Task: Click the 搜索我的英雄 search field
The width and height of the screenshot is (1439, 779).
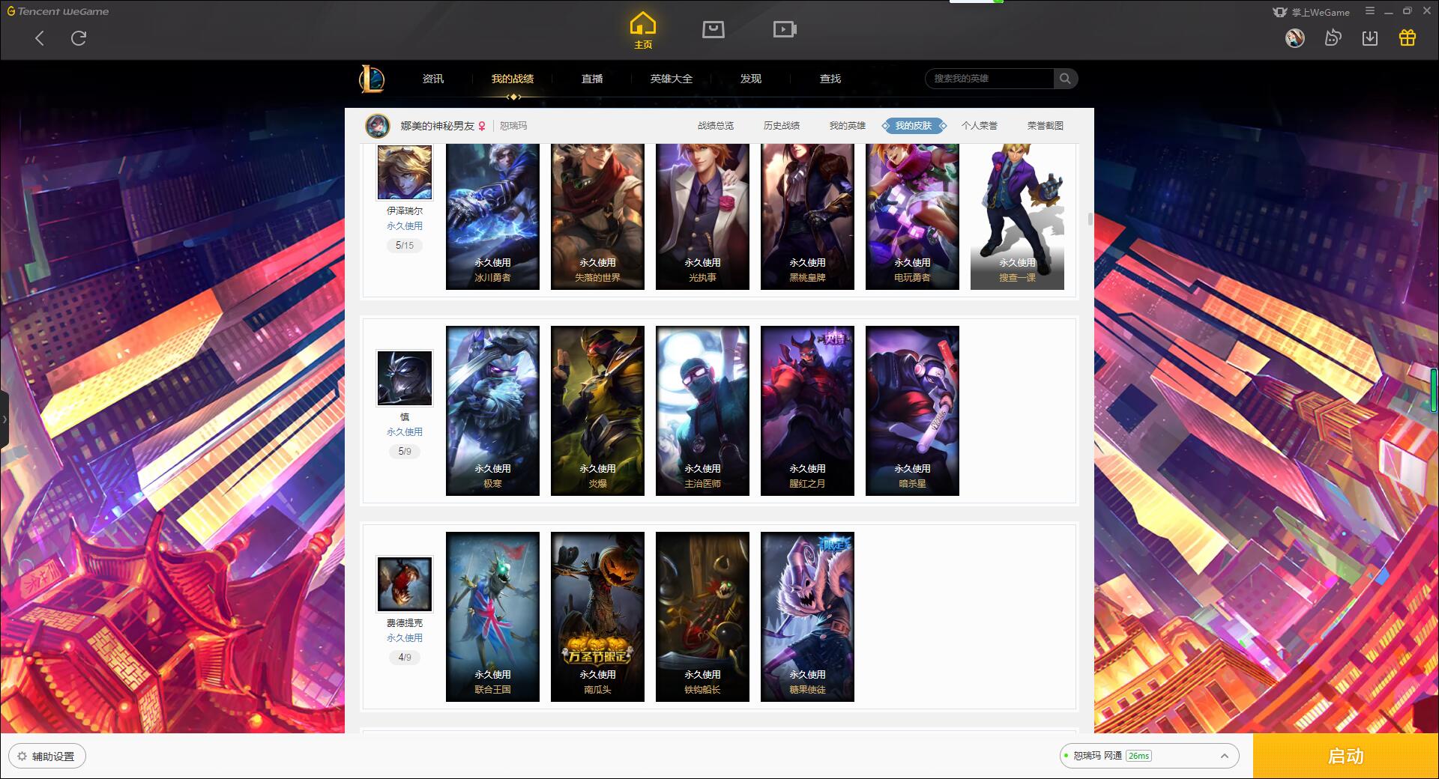Action: click(989, 79)
